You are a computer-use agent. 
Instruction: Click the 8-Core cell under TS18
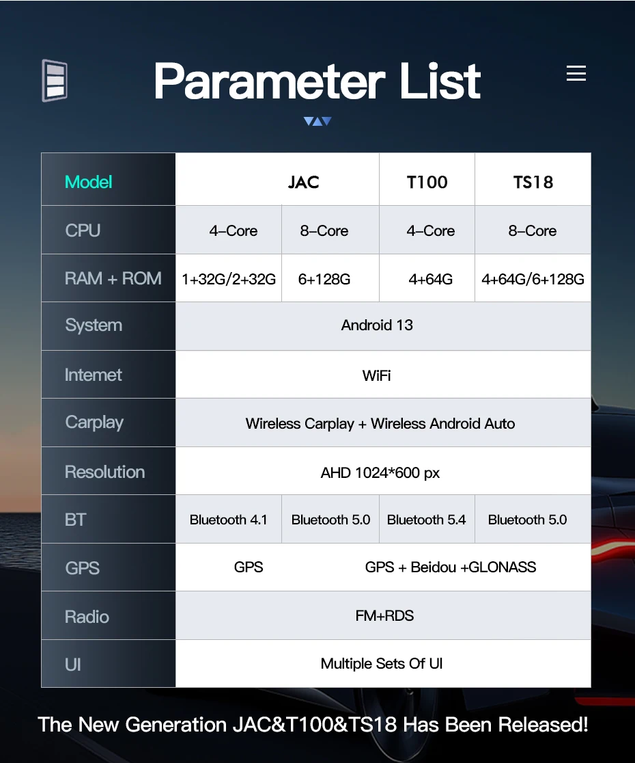(x=533, y=230)
